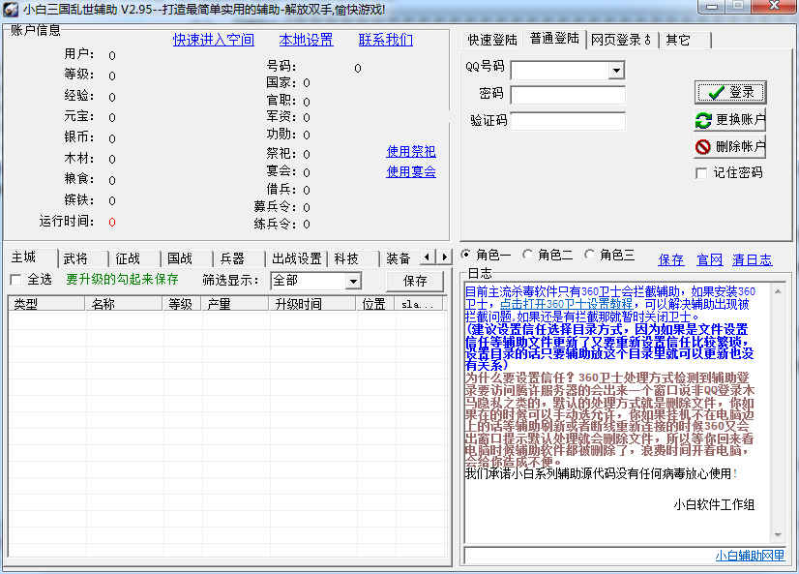
Task: Open the 出战设置 tab
Action: 297,259
